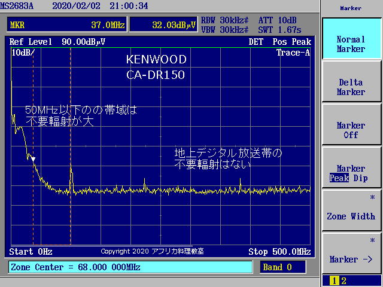
Task: Activate the Delta Marker softkey
Action: click(351, 81)
